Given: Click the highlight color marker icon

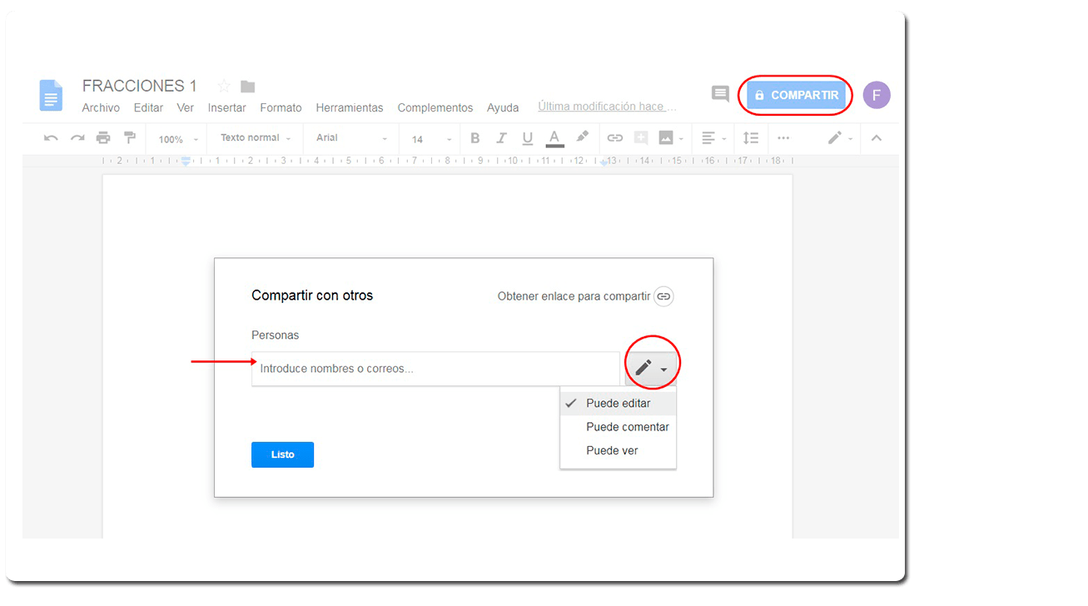Looking at the screenshot, I should pos(582,137).
